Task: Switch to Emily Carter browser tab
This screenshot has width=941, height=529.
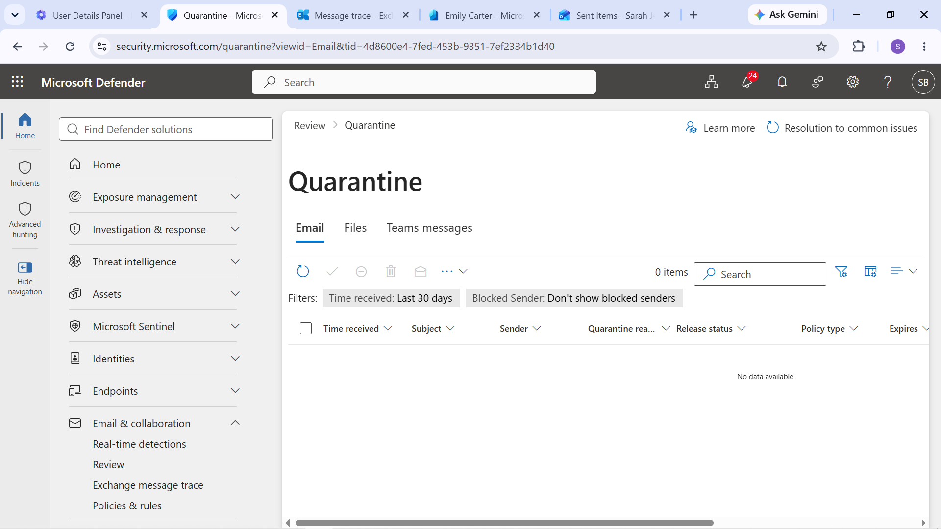Action: (x=484, y=15)
